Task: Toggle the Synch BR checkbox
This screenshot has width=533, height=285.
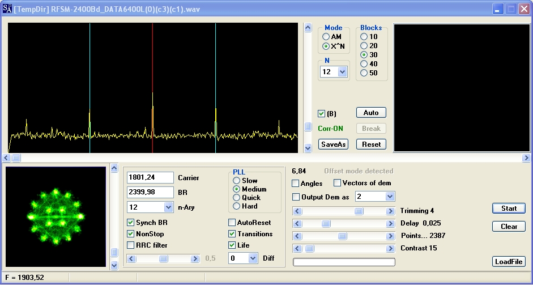Action: (x=131, y=223)
